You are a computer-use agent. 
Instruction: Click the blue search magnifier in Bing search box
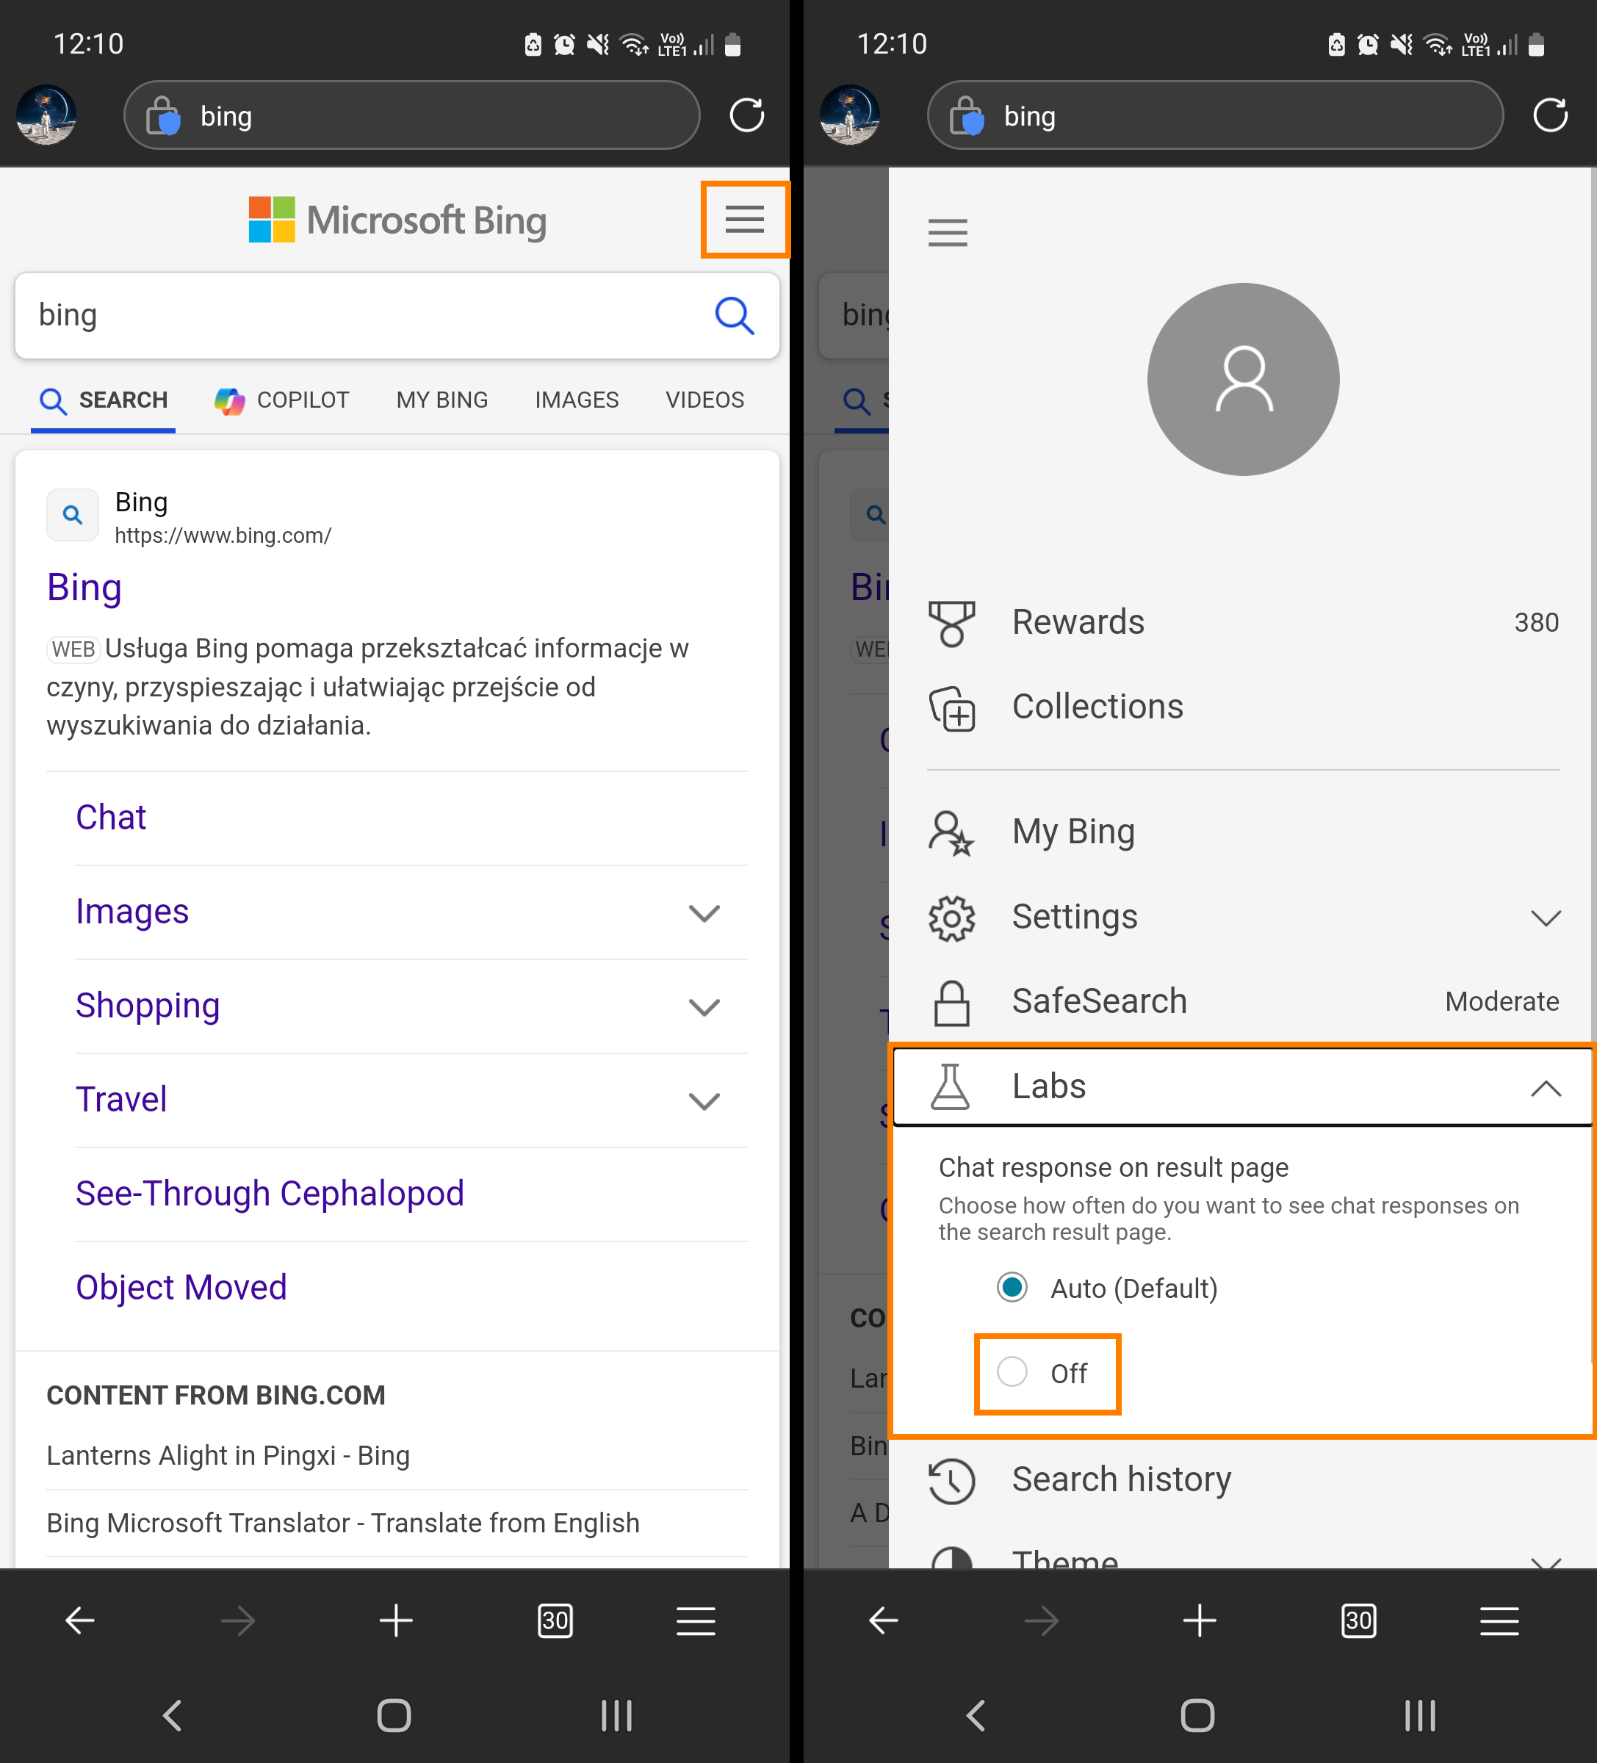tap(734, 316)
